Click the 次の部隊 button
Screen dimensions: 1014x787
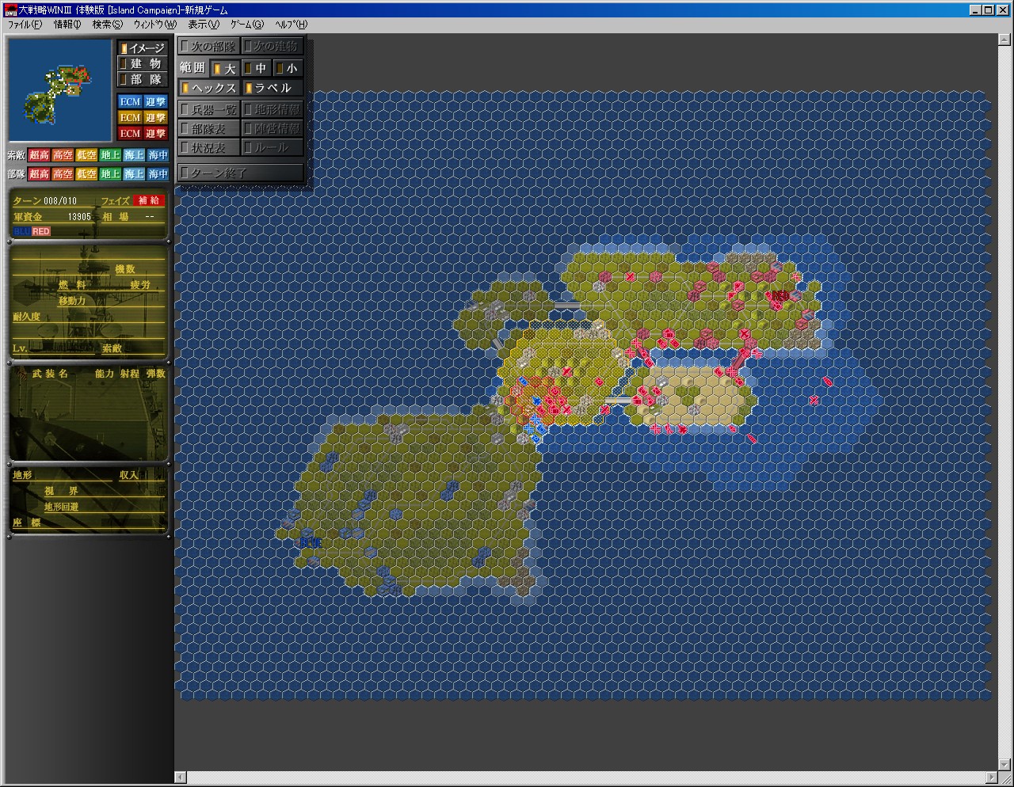209,46
